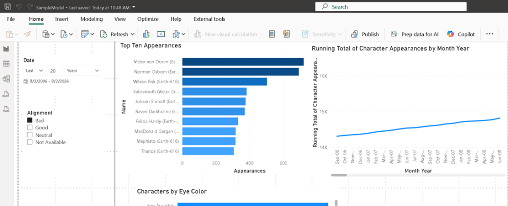Viewport: 508px width, 206px height.
Task: Open DAX query view in left sidebar
Action: tap(6, 94)
